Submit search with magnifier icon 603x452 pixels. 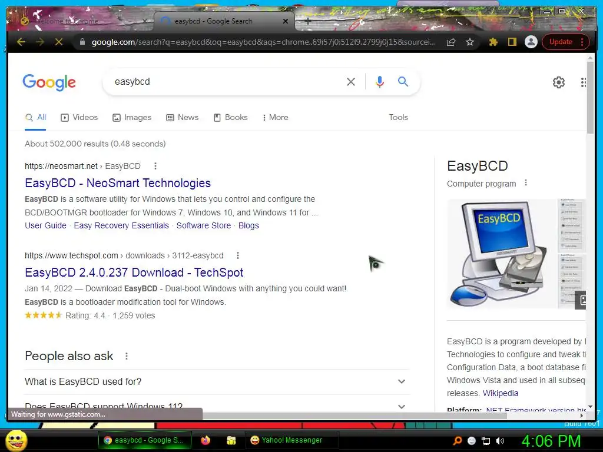(403, 81)
